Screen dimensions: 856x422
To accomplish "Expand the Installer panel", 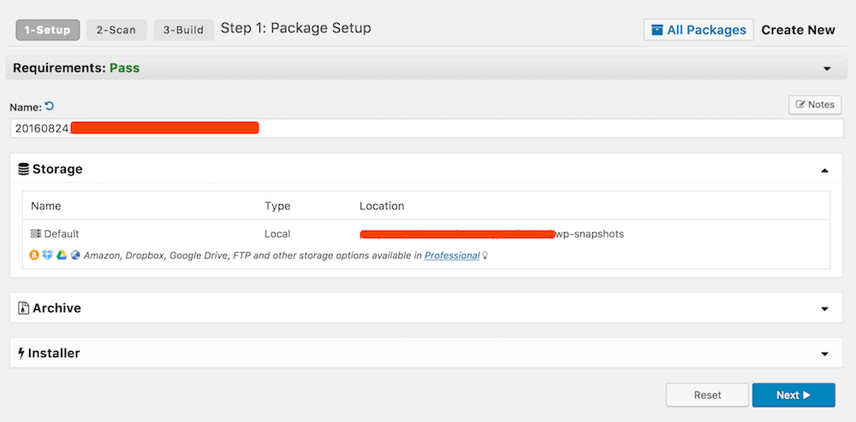I will 825,353.
